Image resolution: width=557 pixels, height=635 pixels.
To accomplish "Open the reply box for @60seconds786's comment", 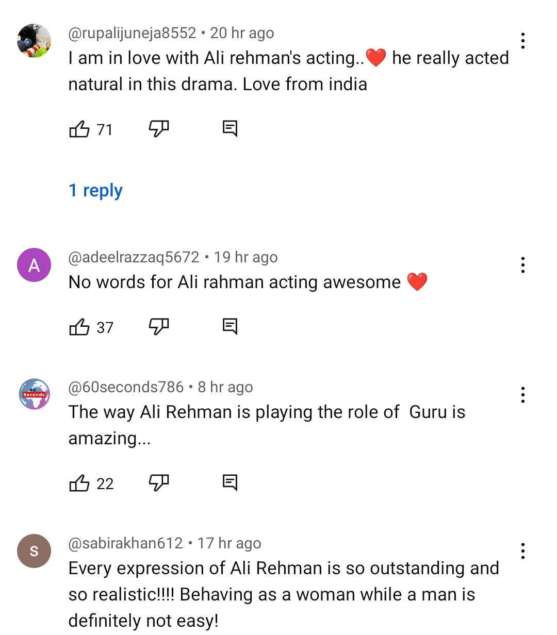I will click(x=230, y=482).
